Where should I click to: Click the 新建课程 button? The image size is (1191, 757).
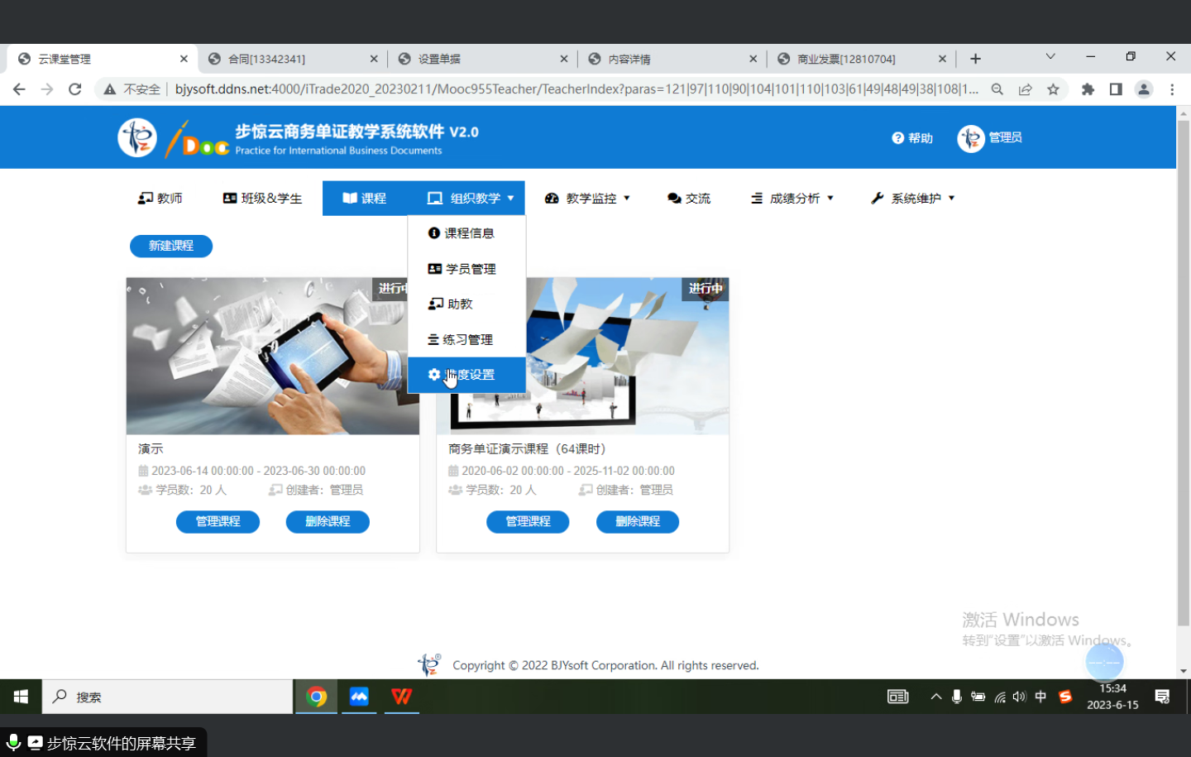[171, 246]
